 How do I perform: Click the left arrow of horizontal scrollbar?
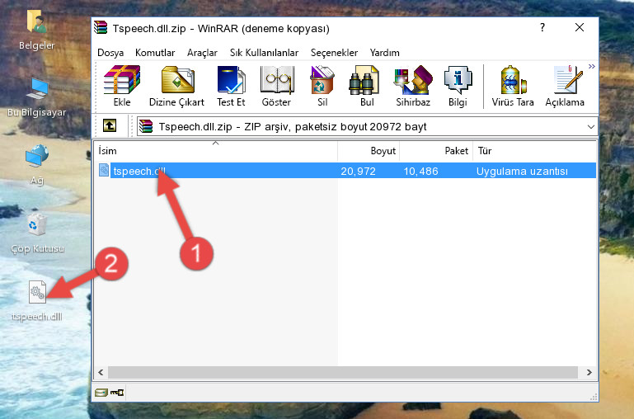(101, 372)
